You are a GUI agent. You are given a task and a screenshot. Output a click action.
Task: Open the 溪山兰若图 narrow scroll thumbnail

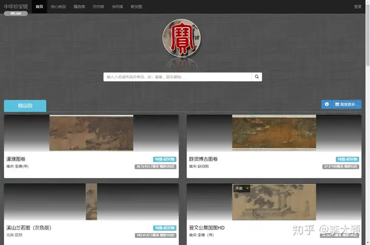[x=91, y=202]
